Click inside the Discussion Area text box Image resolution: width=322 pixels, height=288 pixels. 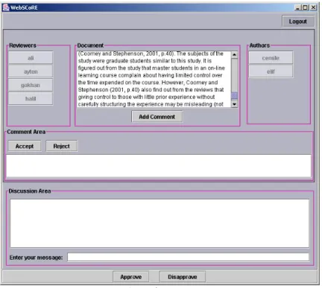coord(160,223)
